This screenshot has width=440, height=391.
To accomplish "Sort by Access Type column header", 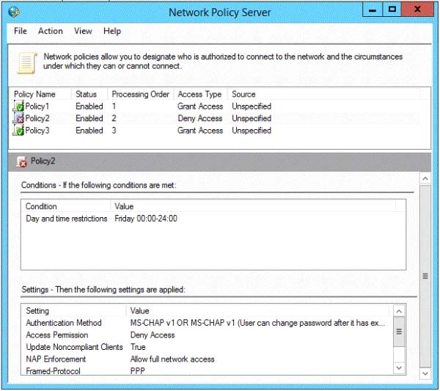I will (200, 94).
